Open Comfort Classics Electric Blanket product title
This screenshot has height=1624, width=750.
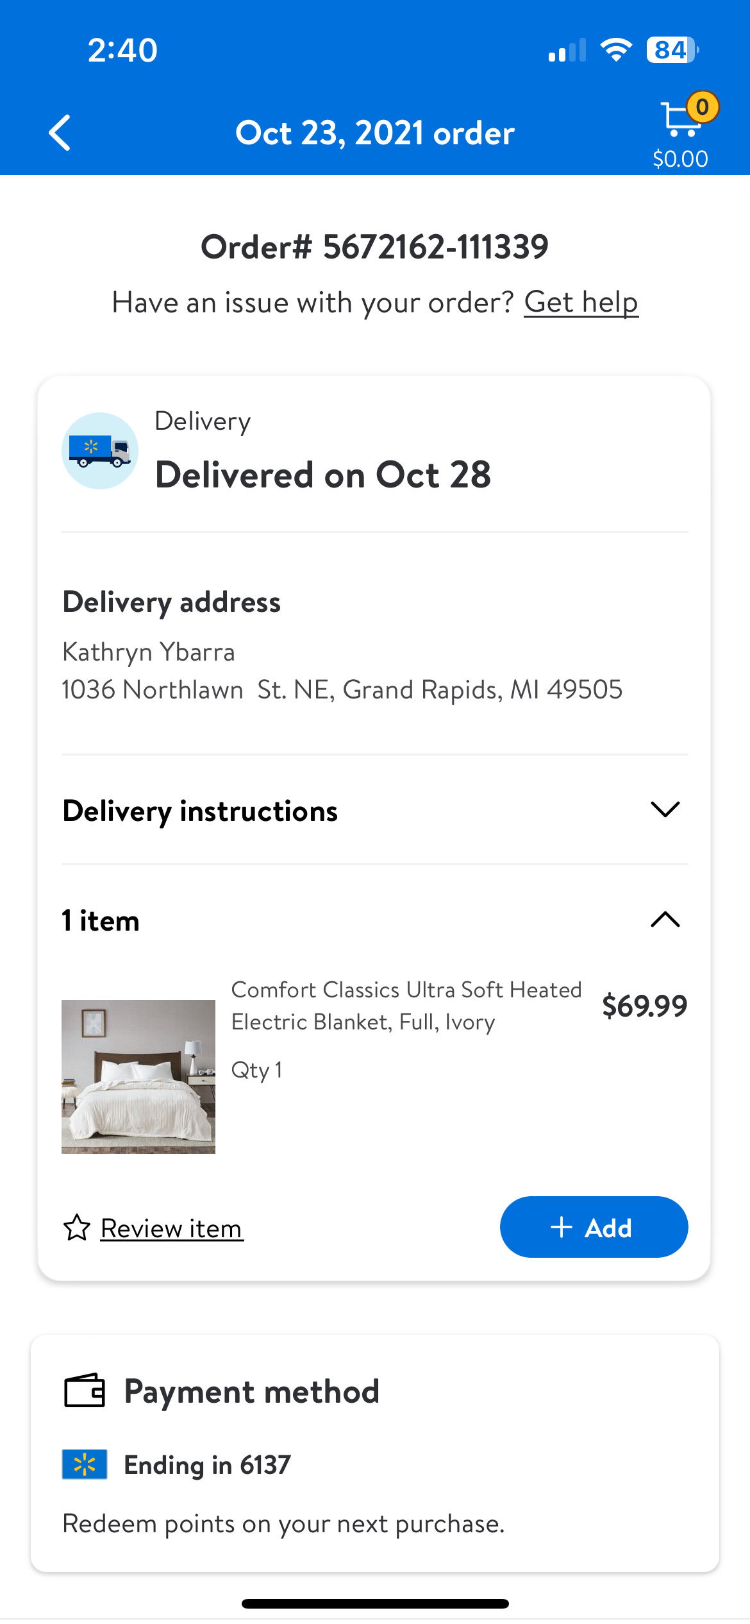406,1006
